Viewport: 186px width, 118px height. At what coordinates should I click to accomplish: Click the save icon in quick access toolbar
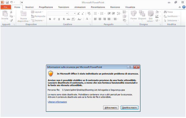7,2
